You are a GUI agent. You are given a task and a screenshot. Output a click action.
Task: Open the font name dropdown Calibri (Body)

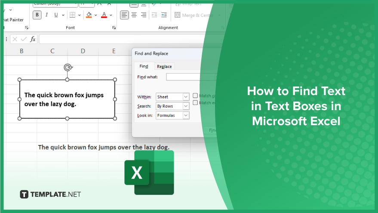[x=55, y=4]
